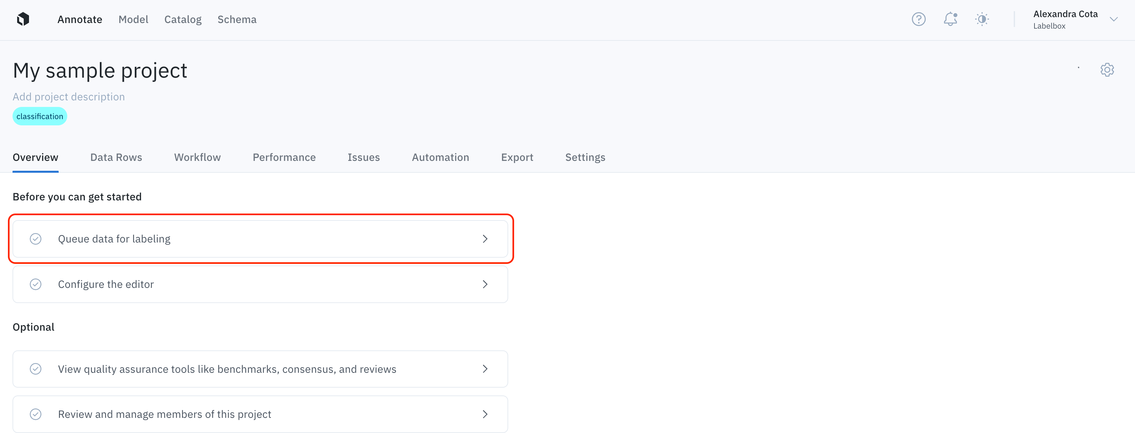Click checkmark beside Review and manage members
Image resolution: width=1135 pixels, height=433 pixels.
(36, 414)
